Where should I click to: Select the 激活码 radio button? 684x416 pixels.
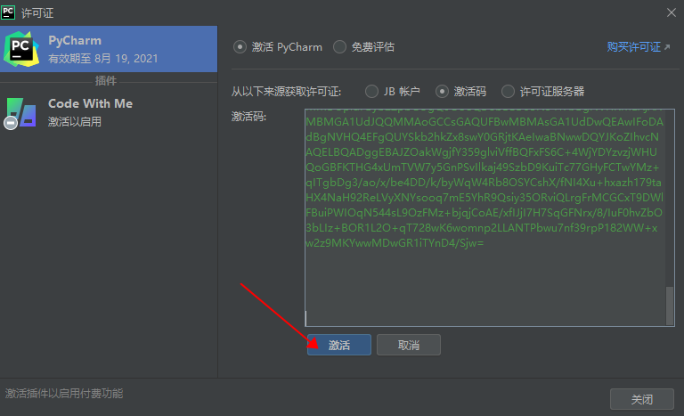click(x=442, y=91)
